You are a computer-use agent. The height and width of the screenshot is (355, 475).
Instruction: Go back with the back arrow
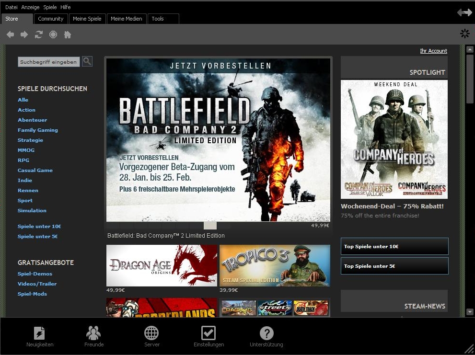(x=10, y=34)
